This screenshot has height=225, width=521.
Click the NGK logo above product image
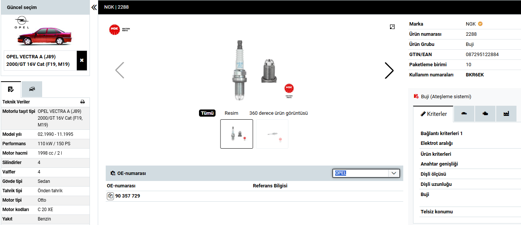click(x=120, y=30)
